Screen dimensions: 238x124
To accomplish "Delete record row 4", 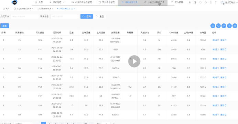I will tap(223, 68).
